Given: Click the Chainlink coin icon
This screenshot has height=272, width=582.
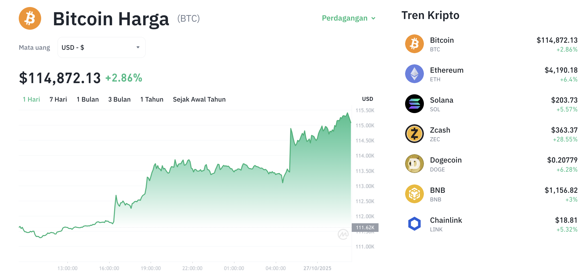Looking at the screenshot, I should (x=414, y=224).
